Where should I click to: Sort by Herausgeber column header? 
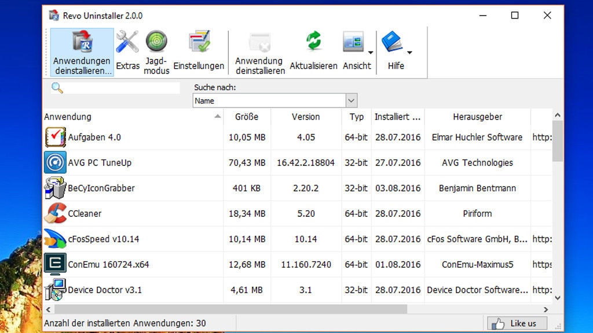click(477, 117)
